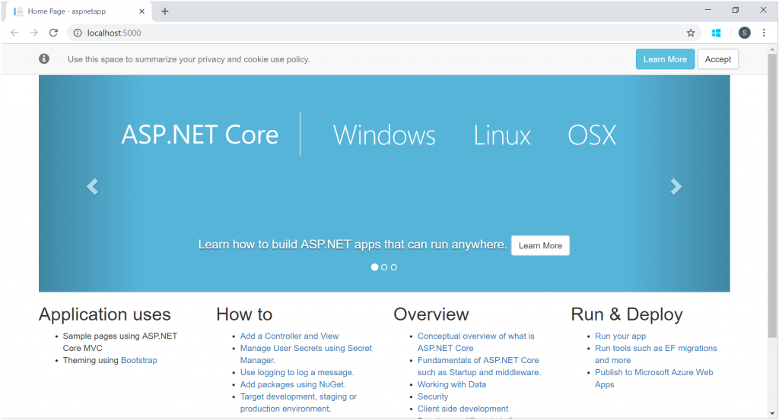The image size is (779, 420).
Task: Open Add a Controller and View link
Action: coord(289,336)
